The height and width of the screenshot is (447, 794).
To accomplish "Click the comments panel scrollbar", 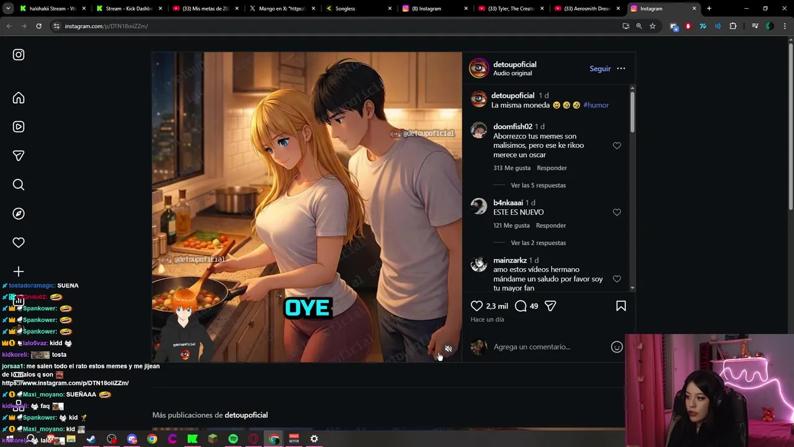I will point(632,112).
